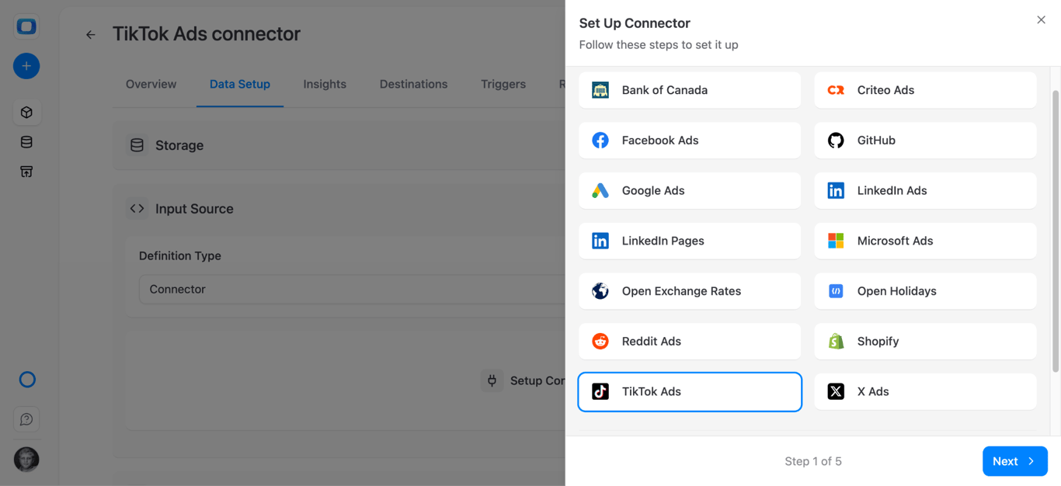Close the Set Up Connector panel
Viewport: 1061px width, 486px height.
pos(1041,20)
